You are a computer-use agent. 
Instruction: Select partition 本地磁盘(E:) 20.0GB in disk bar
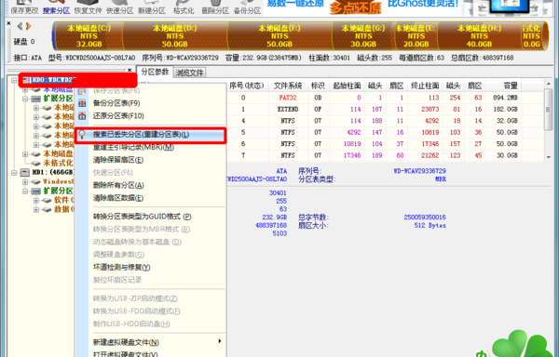[416, 36]
